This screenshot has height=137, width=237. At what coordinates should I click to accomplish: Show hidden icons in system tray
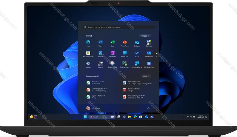(x=184, y=117)
